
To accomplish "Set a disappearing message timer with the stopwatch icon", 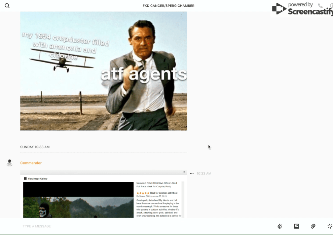I will point(280,226).
